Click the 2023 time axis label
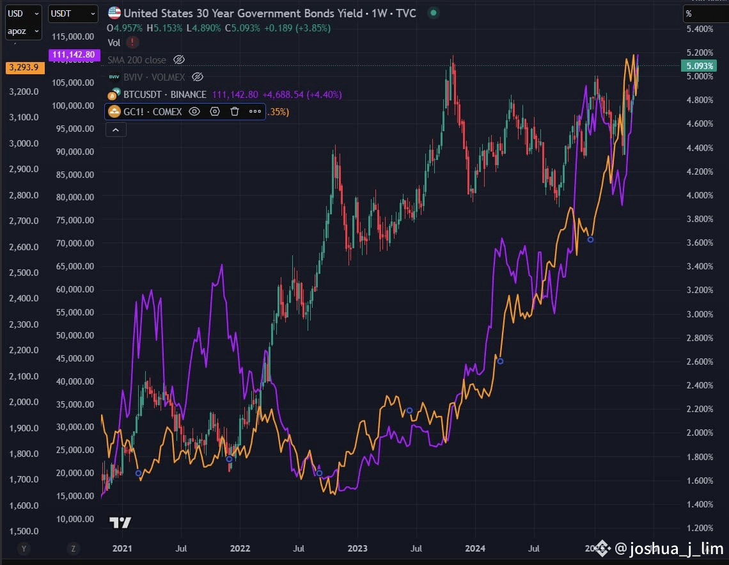This screenshot has height=565, width=729. (x=357, y=549)
